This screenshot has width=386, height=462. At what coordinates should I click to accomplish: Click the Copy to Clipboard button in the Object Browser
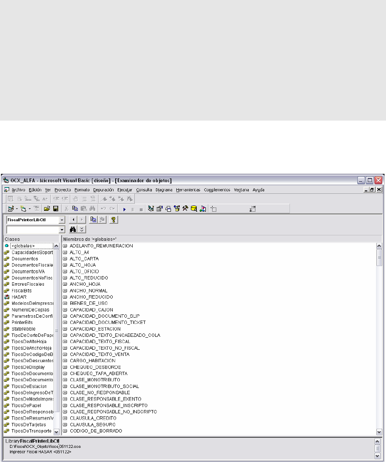(x=94, y=220)
